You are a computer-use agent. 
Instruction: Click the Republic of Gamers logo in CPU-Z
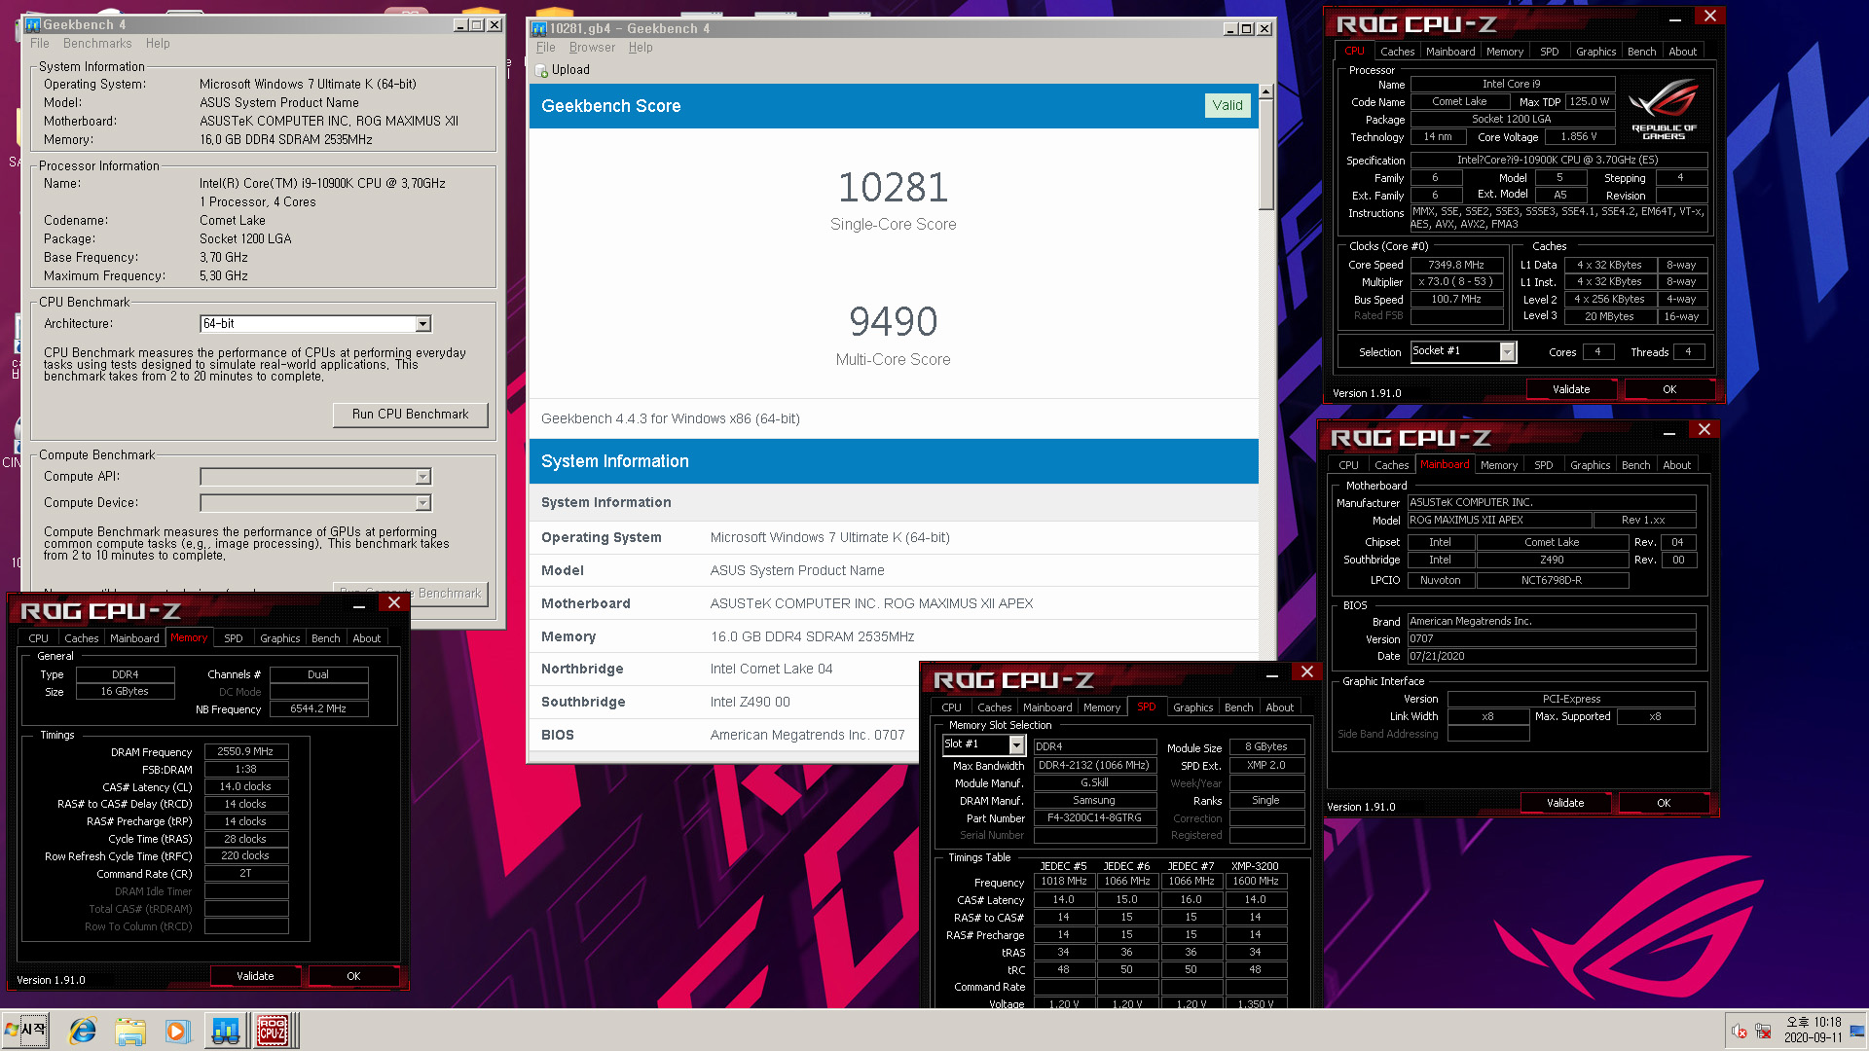point(1664,109)
